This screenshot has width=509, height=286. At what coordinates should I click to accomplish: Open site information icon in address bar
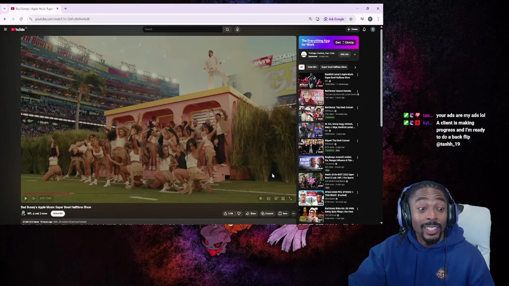click(x=31, y=19)
